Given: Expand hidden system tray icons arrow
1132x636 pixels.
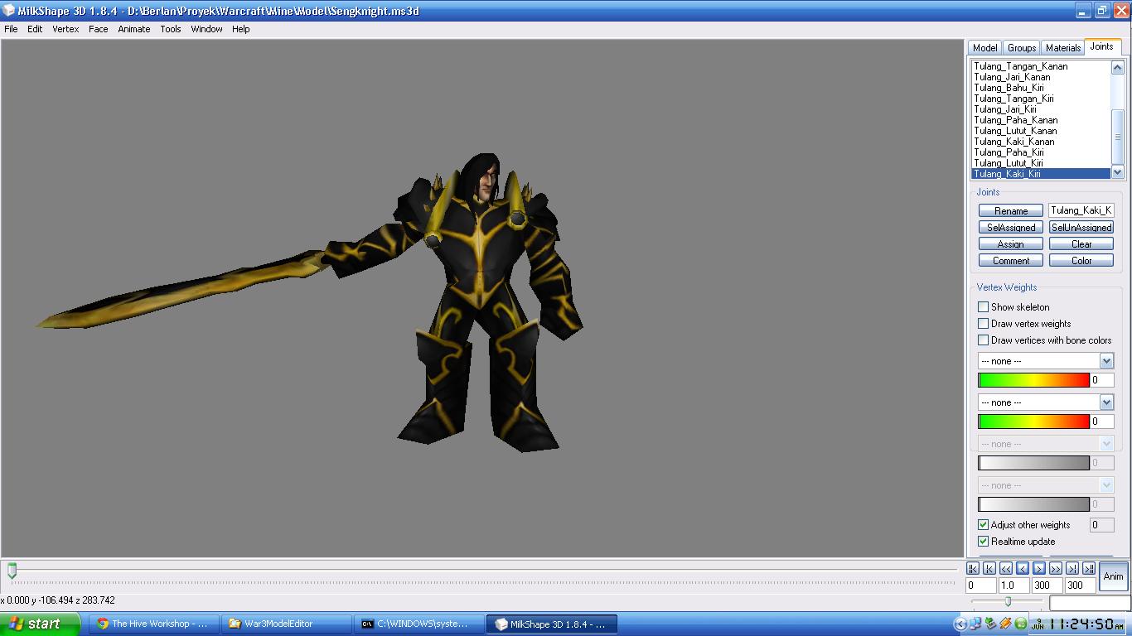Looking at the screenshot, I should 960,624.
